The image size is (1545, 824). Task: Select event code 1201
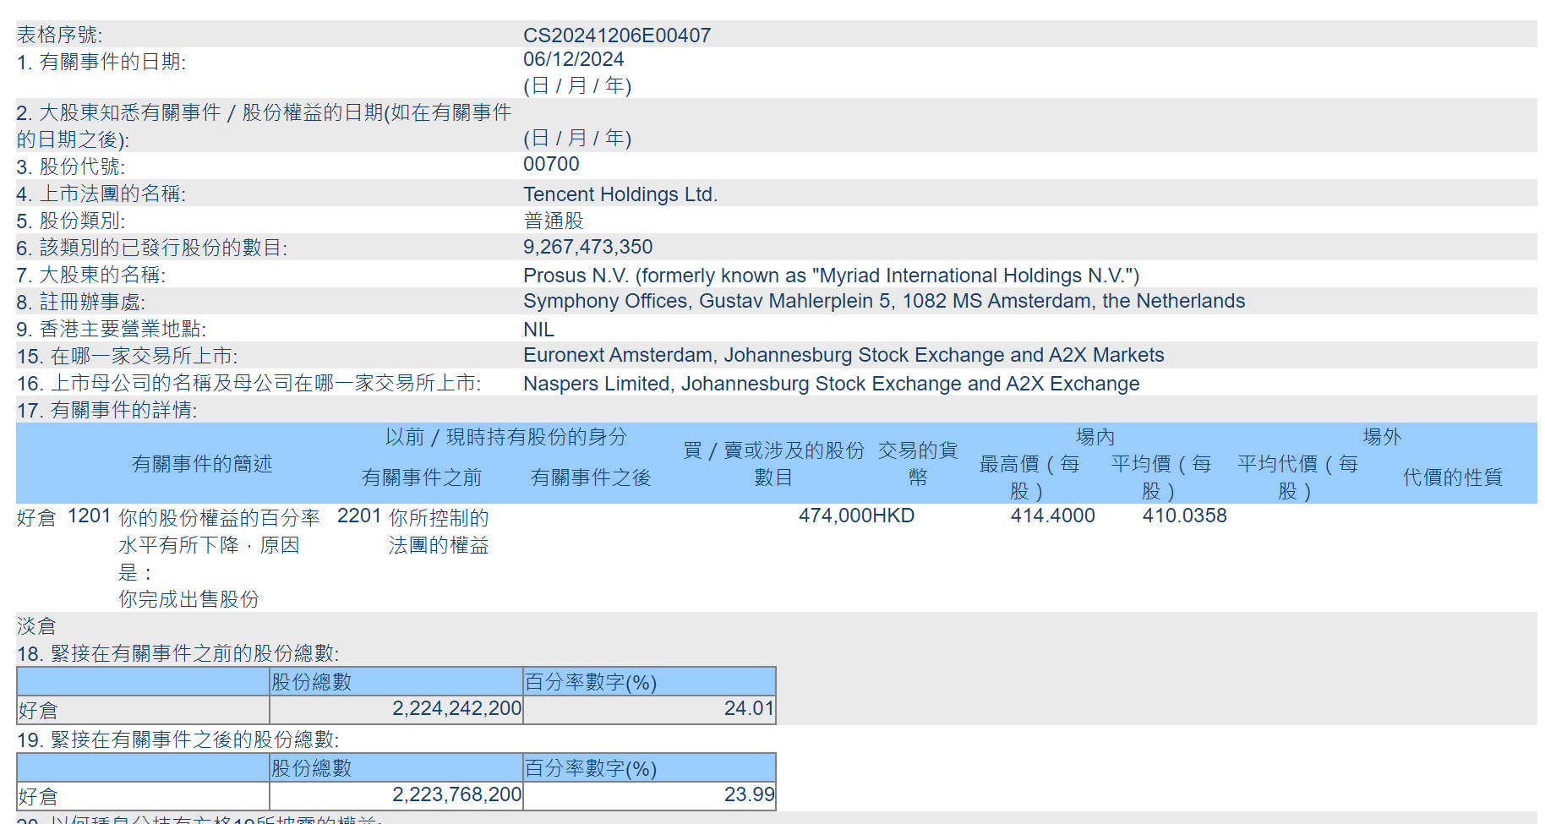89,516
